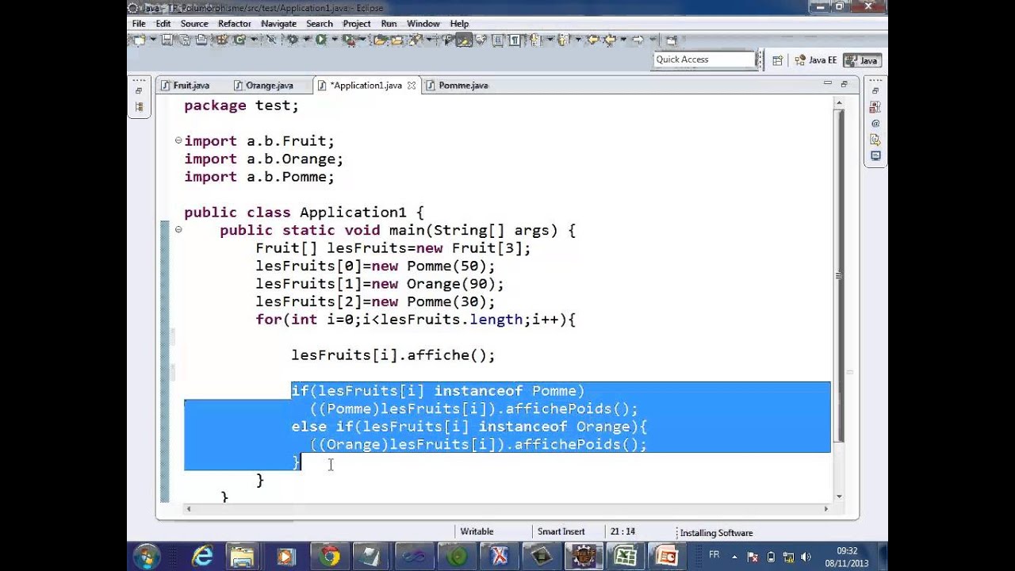
Task: Click the Debug bug icon
Action: click(292, 40)
